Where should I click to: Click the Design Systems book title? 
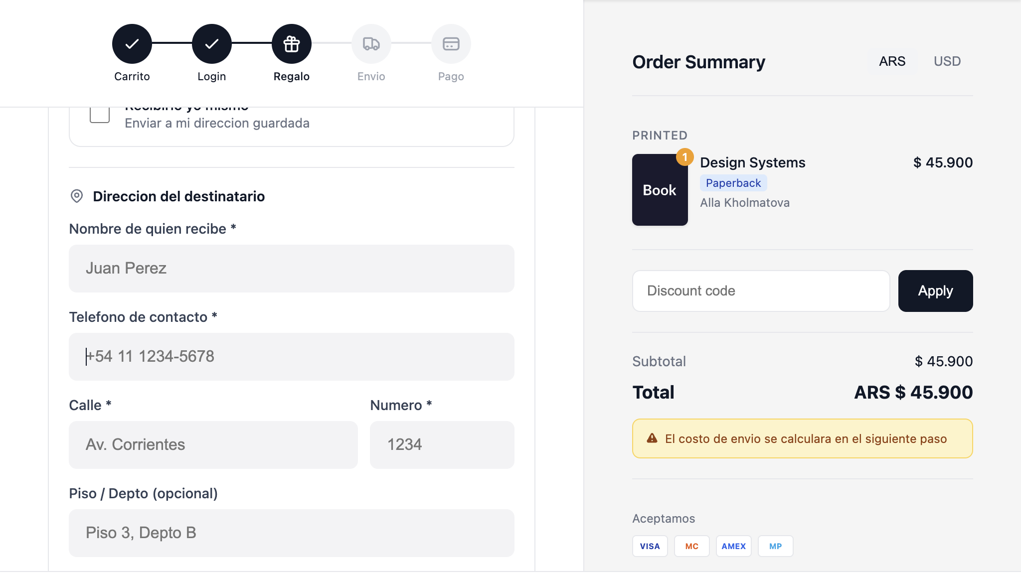(x=753, y=162)
